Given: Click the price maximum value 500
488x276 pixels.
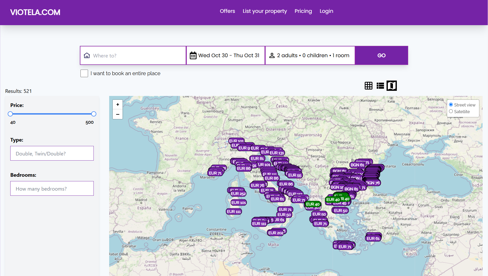Looking at the screenshot, I should pyautogui.click(x=89, y=122).
